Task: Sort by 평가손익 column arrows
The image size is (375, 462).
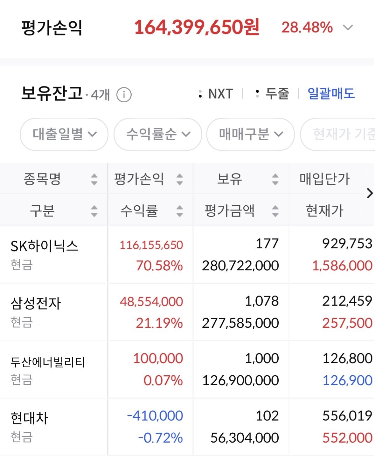Action: click(x=180, y=179)
